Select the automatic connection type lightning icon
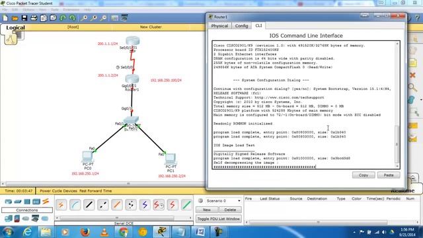This screenshot has height=238, width=423. pyautogui.click(x=61, y=205)
